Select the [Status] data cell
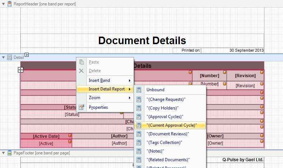The height and width of the screenshot is (168, 283). (x=72, y=114)
